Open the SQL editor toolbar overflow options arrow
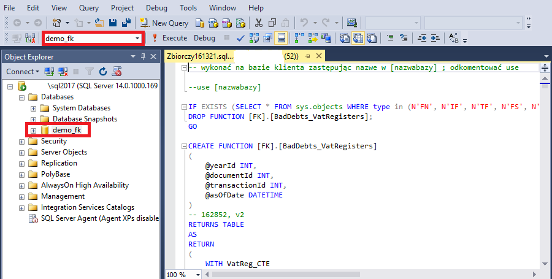The image size is (552, 279). point(465,41)
